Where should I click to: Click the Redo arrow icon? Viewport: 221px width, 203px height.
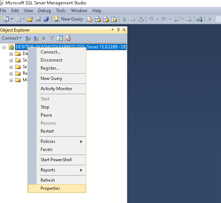(x=164, y=19)
